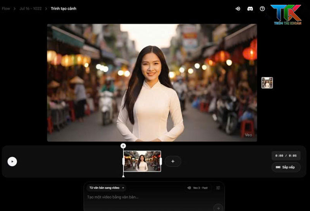Click the Trình tạo cảnh breadcrumb title

pyautogui.click(x=64, y=9)
